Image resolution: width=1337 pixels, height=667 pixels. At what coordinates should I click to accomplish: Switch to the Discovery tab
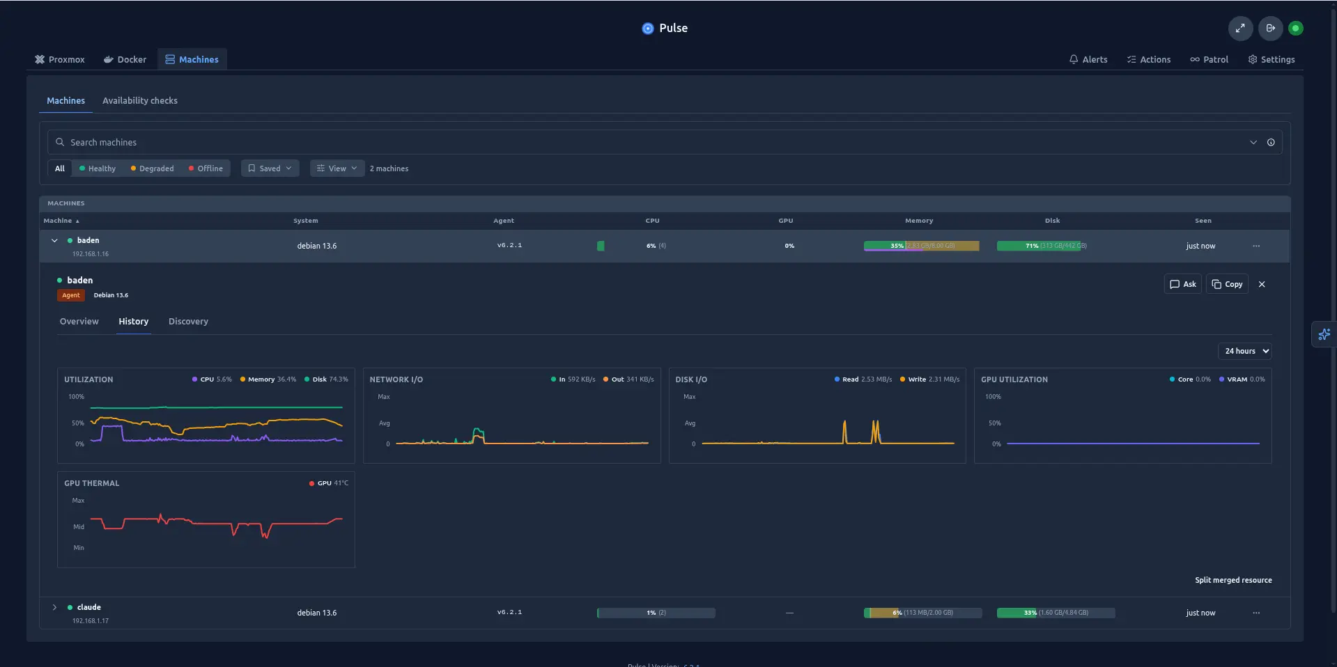(188, 322)
